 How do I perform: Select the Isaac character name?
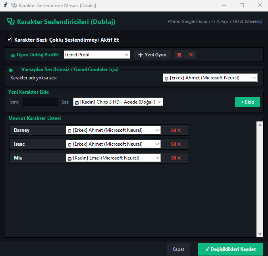pos(19,144)
